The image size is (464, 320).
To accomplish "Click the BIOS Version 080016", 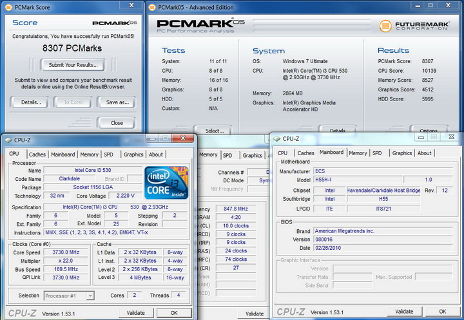I will tap(383, 240).
